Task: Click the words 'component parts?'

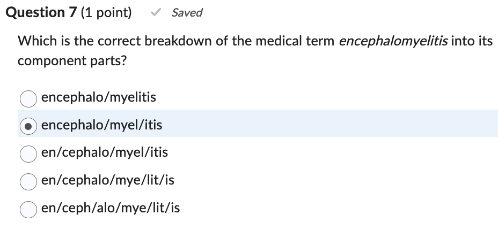Action: 72,61
